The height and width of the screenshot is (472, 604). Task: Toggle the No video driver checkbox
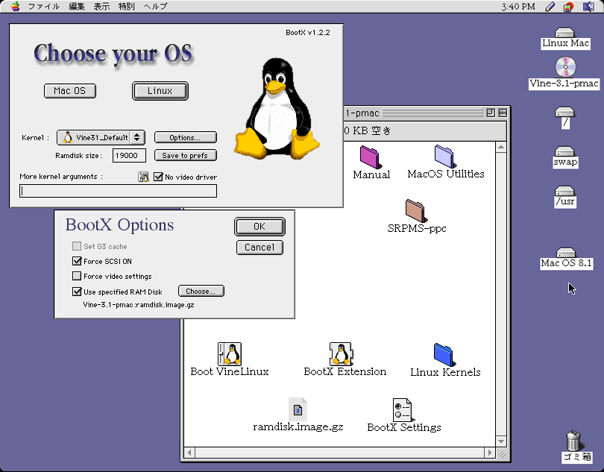(x=158, y=177)
